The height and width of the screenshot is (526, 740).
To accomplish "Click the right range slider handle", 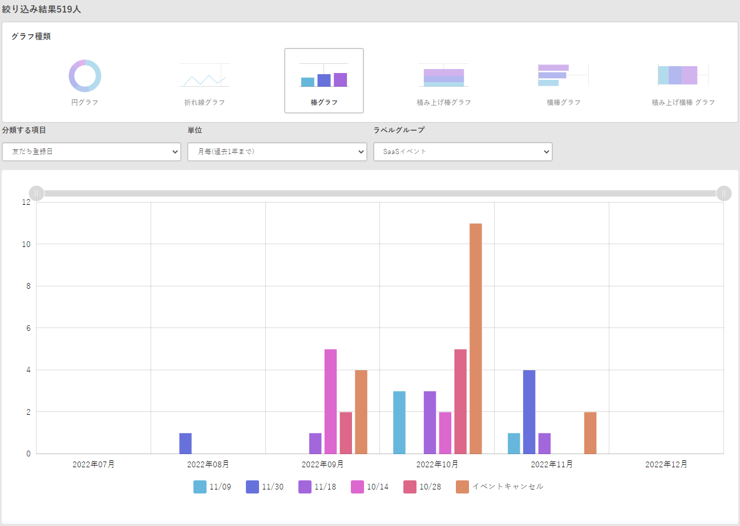I will click(x=723, y=193).
